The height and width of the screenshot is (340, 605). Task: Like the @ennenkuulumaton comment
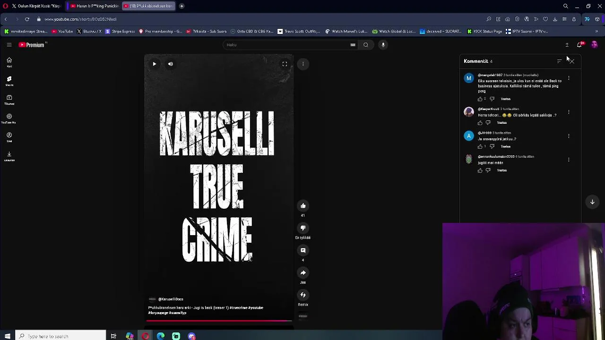tap(480, 170)
